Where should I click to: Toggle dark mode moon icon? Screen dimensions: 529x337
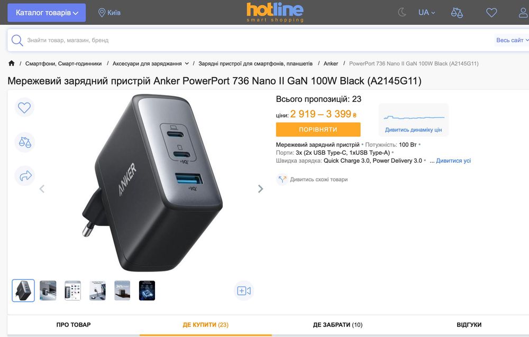click(402, 13)
